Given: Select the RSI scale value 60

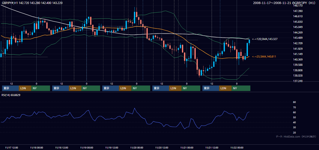Looking at the screenshot, I should click(x=294, y=112).
